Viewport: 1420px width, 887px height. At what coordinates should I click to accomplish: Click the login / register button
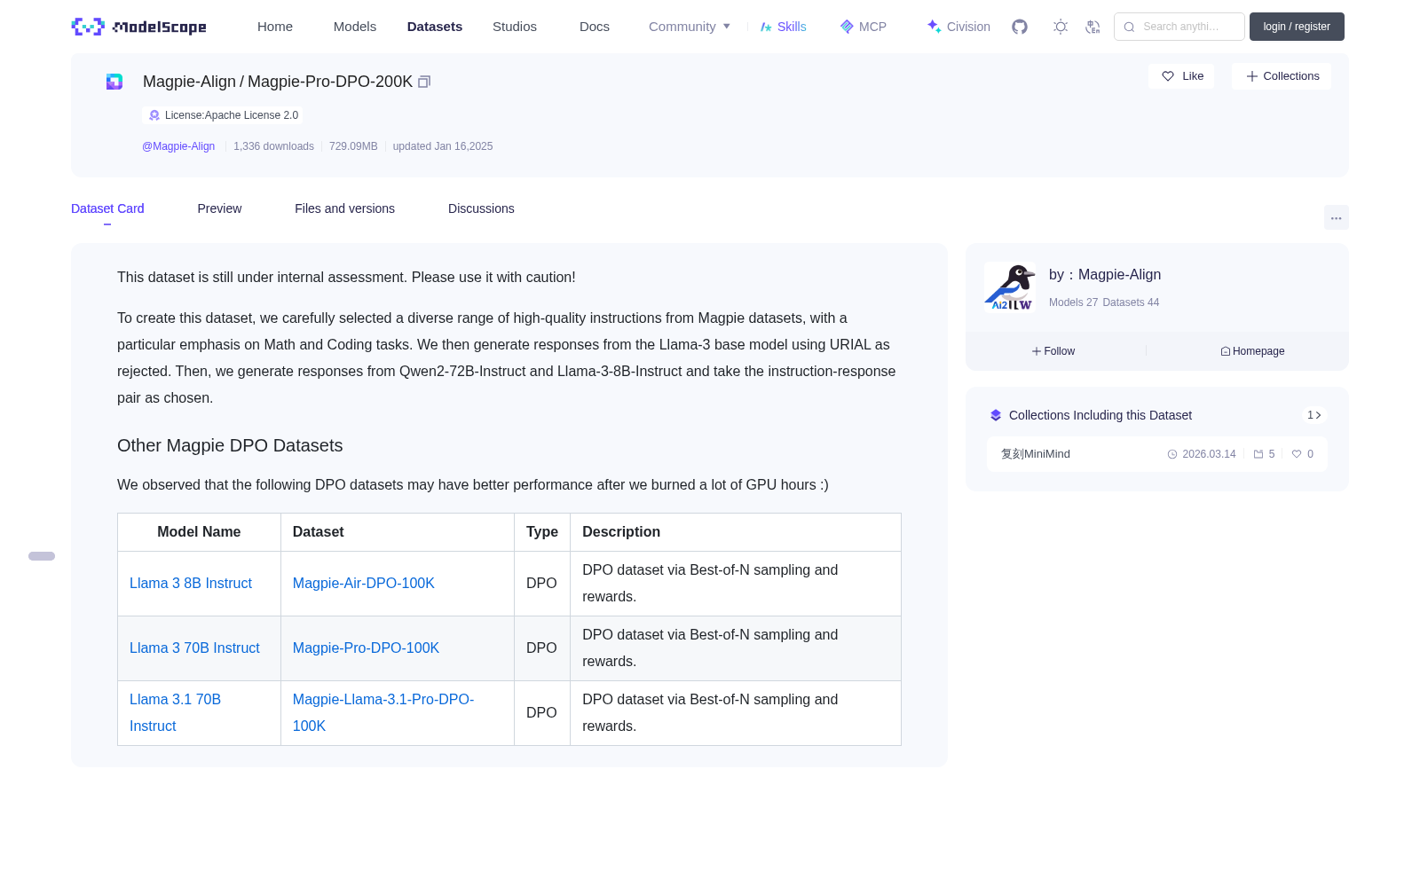[x=1297, y=27]
